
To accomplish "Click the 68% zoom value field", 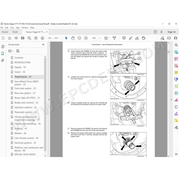I will pos(94,38).
